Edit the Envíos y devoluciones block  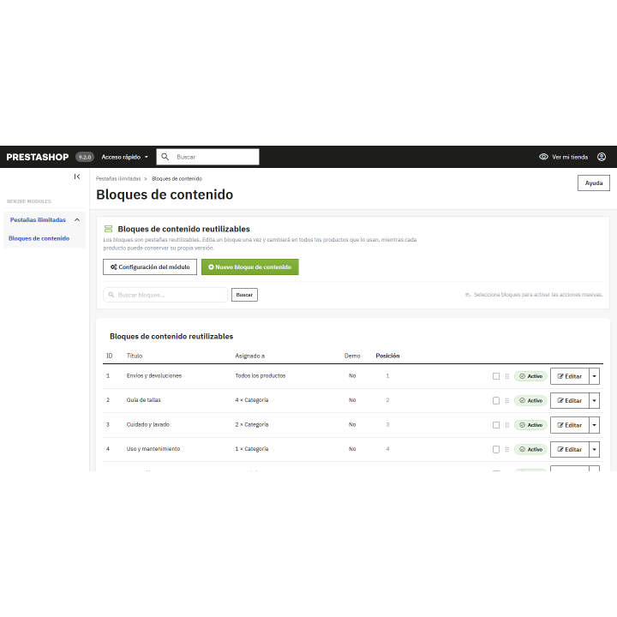click(x=569, y=376)
